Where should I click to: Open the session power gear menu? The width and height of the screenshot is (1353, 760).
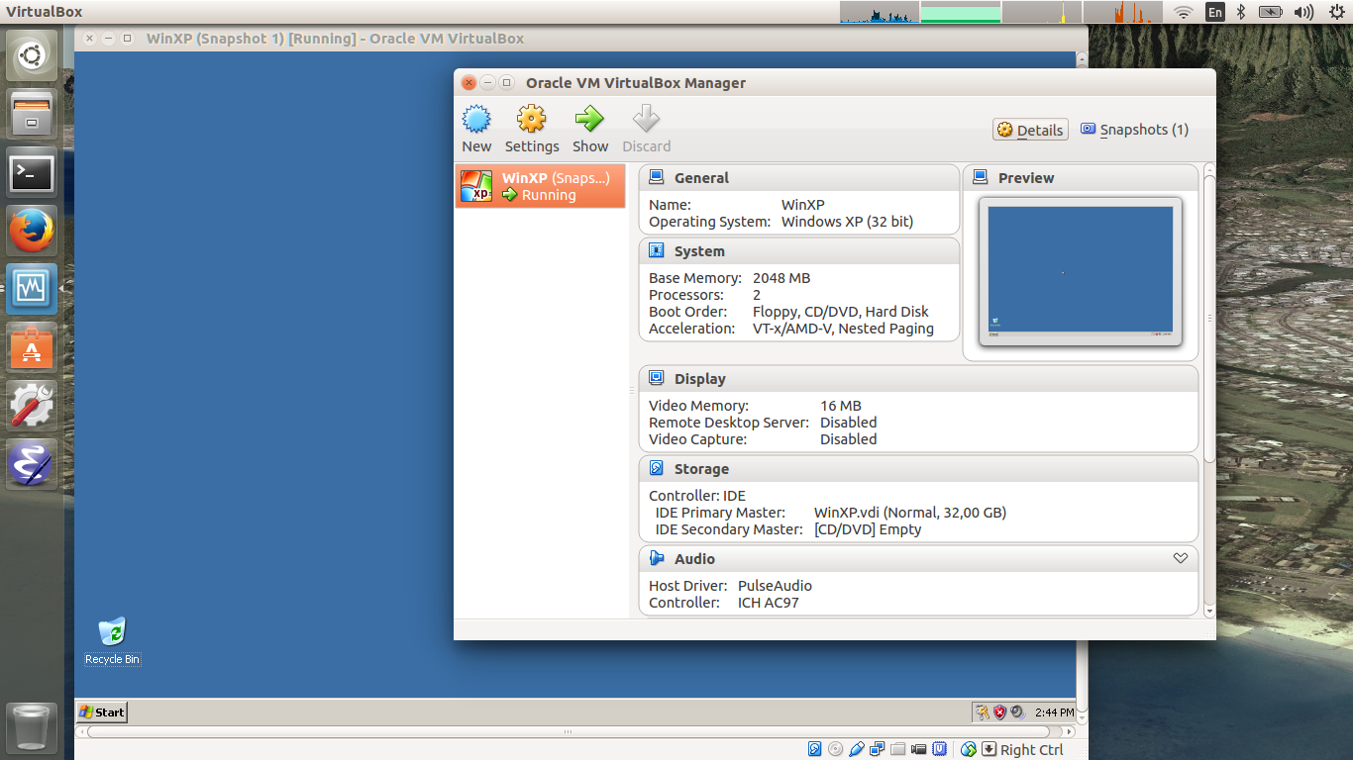pos(1336,12)
